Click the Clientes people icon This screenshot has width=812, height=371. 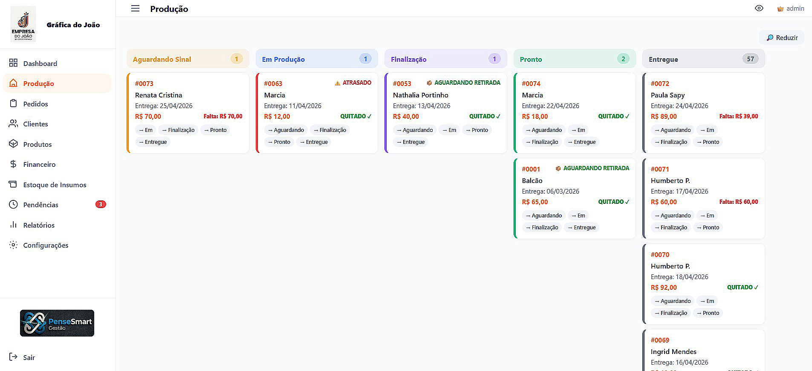(13, 123)
